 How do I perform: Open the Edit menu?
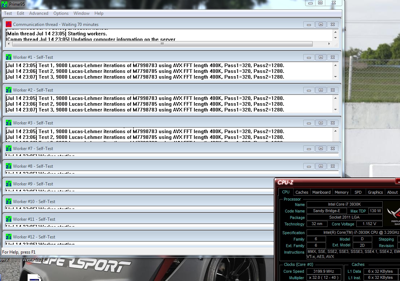(x=21, y=13)
